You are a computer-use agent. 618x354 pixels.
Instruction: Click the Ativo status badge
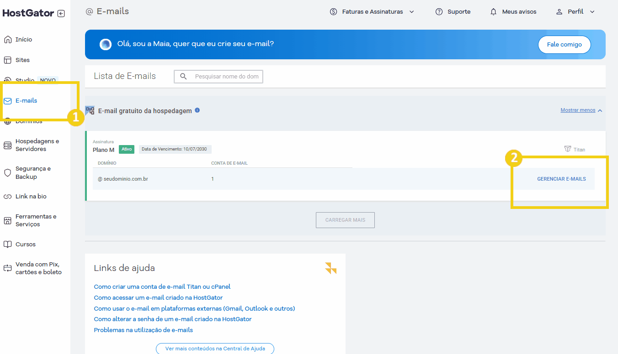coord(127,149)
